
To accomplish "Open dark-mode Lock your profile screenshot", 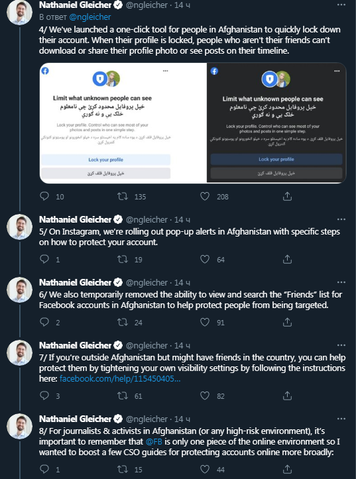I will tap(276, 123).
